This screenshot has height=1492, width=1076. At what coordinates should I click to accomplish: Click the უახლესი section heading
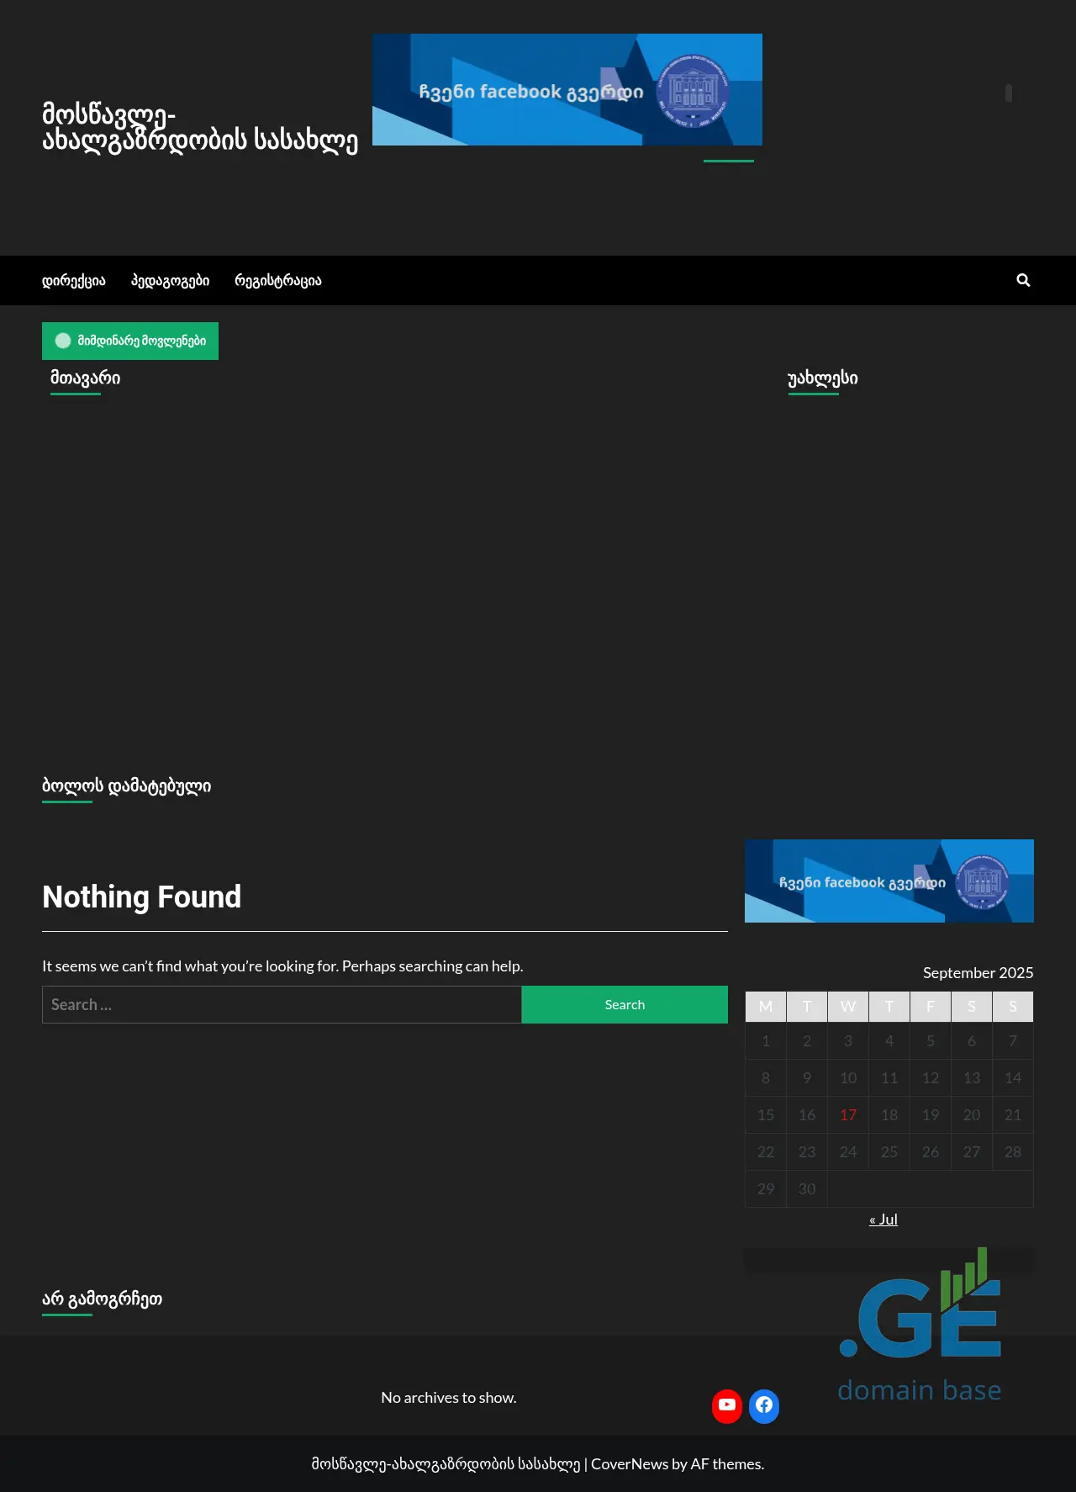click(x=822, y=378)
